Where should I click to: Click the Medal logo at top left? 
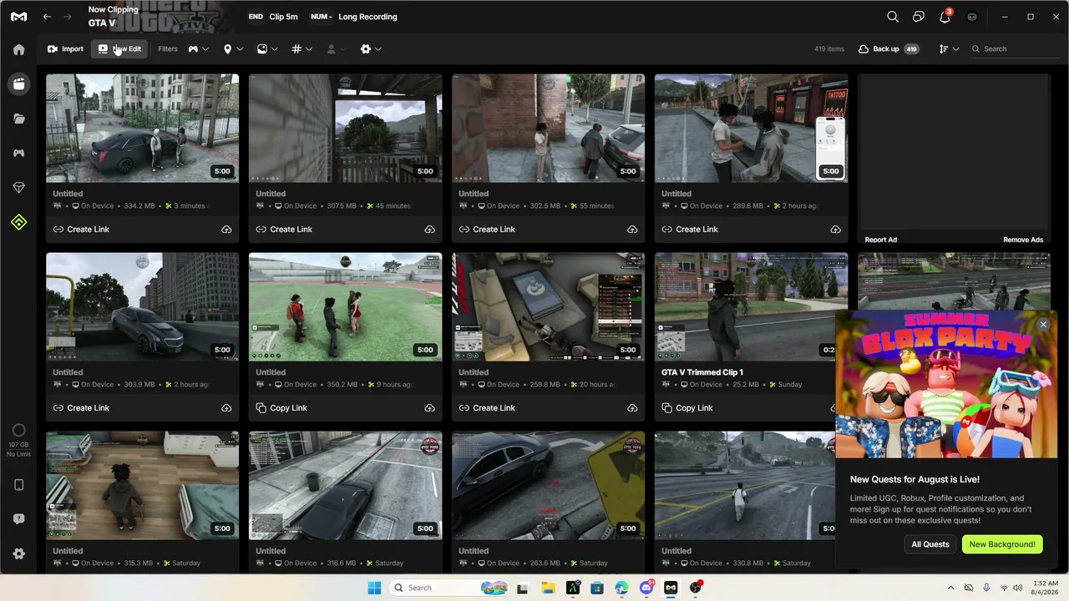18,17
